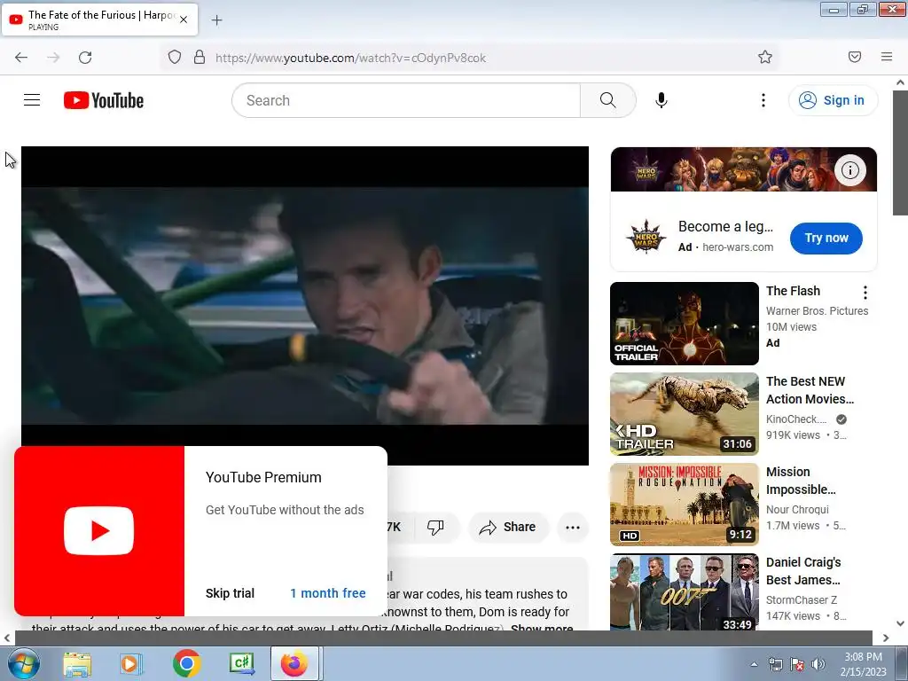Click the address bar URL
The height and width of the screenshot is (681, 908).
pyautogui.click(x=350, y=58)
